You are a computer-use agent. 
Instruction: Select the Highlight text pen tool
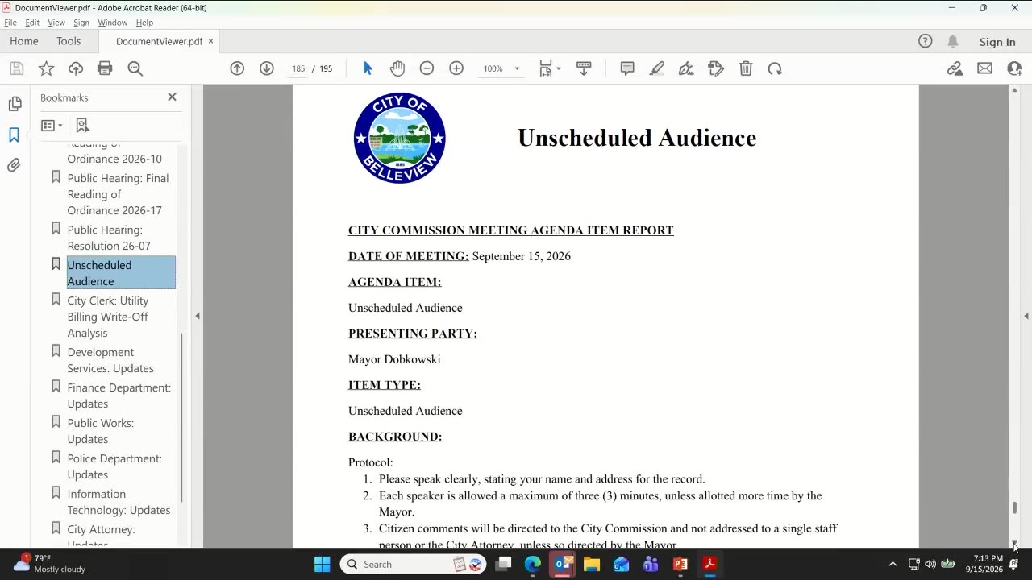(657, 68)
